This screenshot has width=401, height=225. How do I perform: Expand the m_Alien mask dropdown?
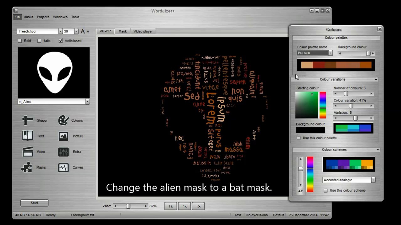click(87, 102)
